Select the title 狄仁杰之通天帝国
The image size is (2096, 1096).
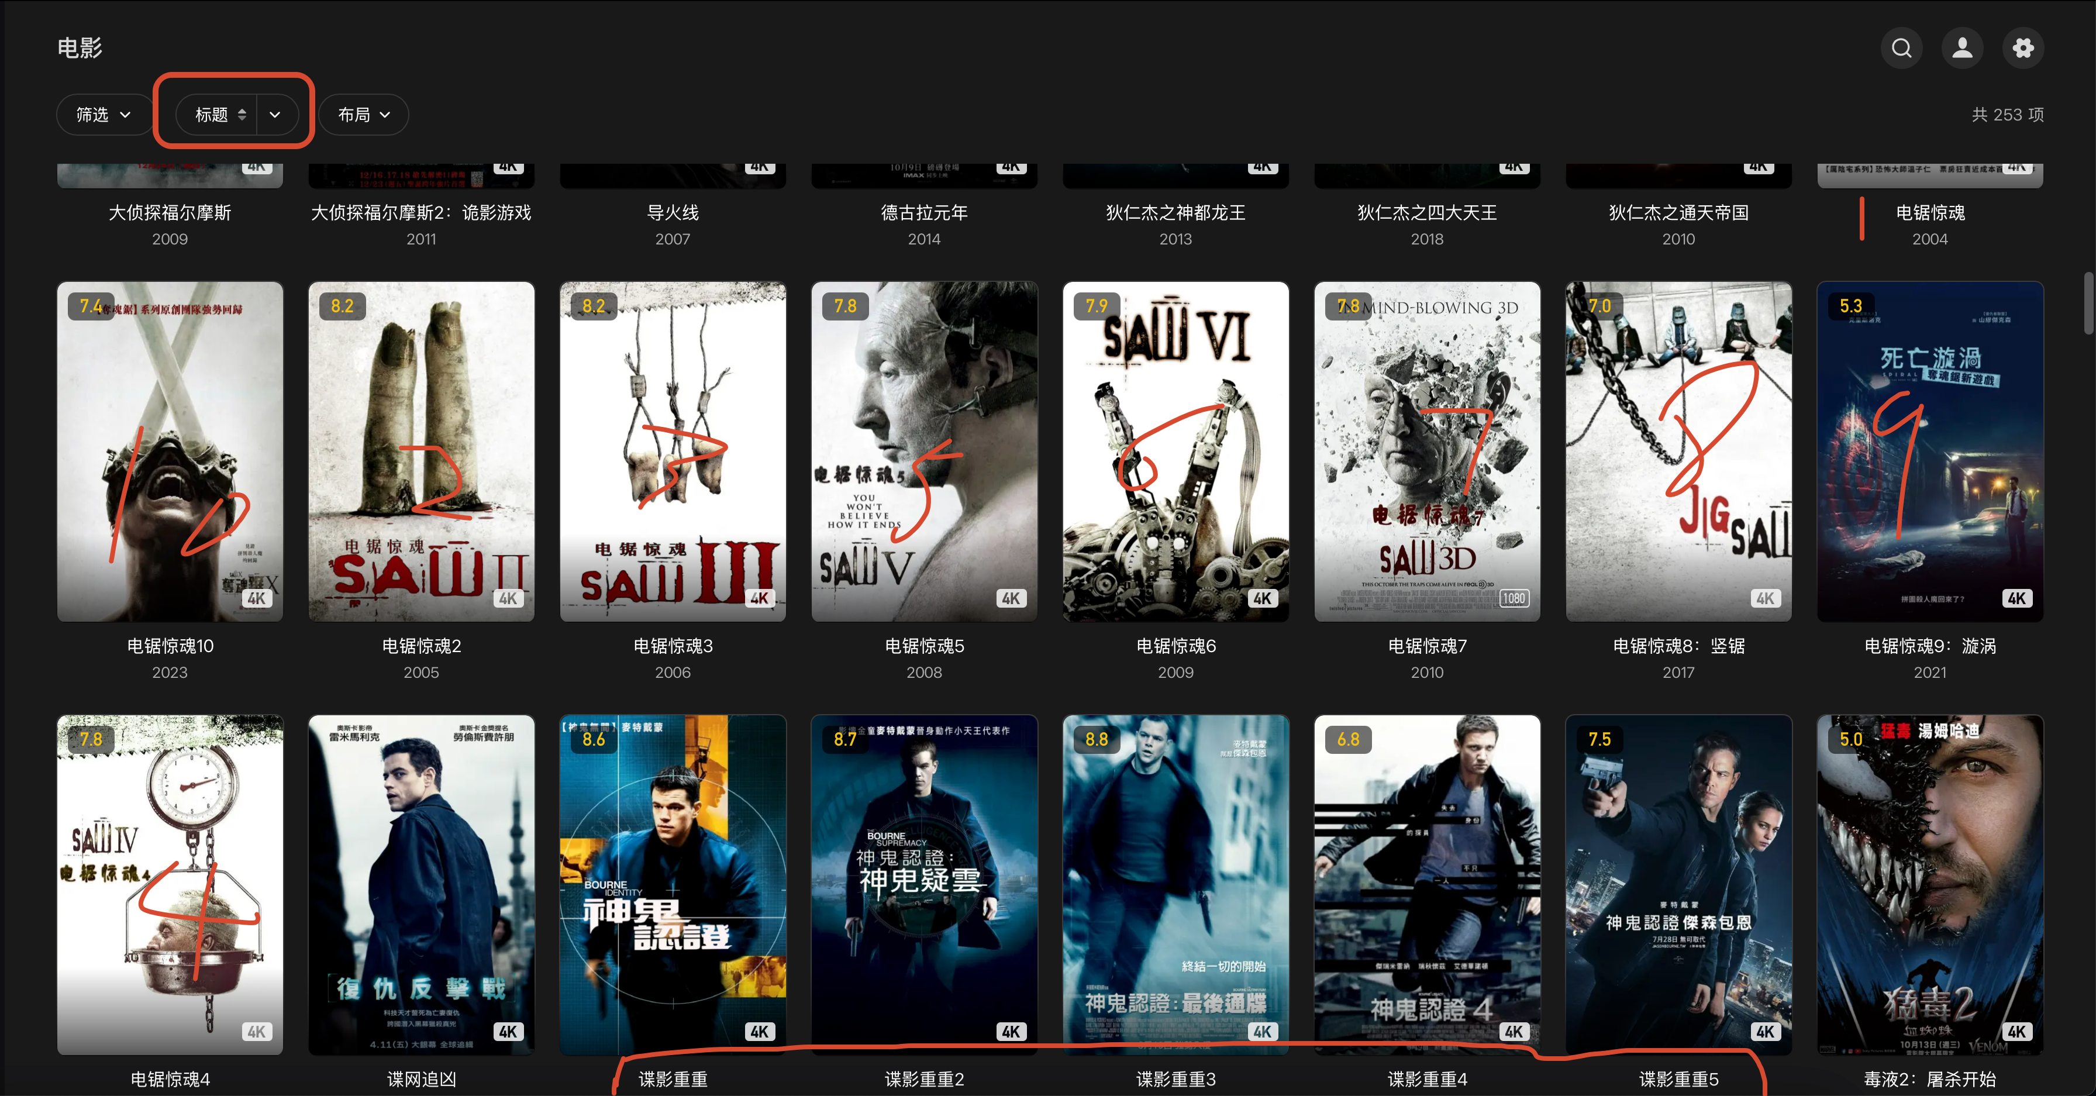click(x=1678, y=213)
